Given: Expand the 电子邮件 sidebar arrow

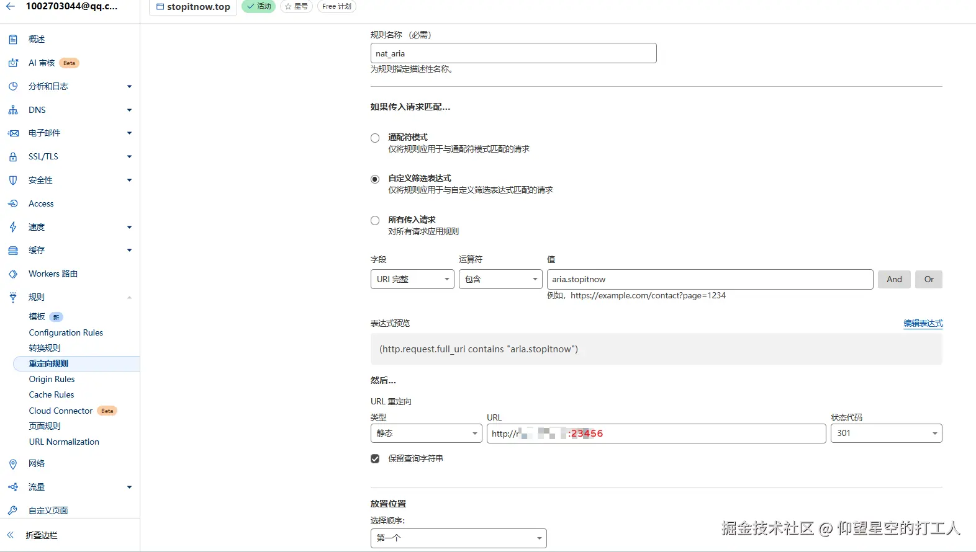Looking at the screenshot, I should point(129,133).
